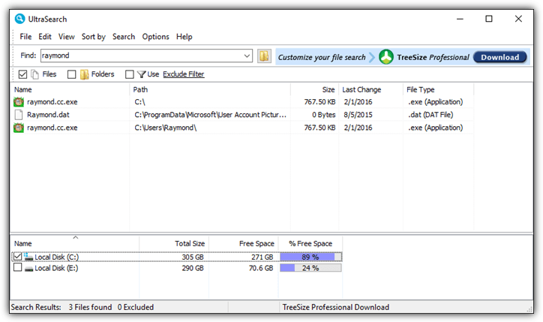Click the Raymond.dat blank file icon
This screenshot has width=543, height=322.
pyautogui.click(x=19, y=115)
